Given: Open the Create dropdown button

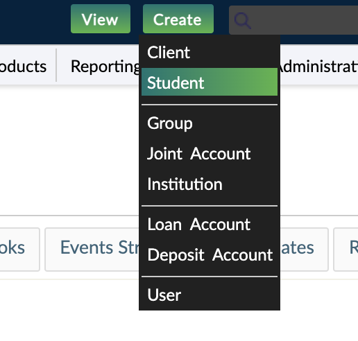Looking at the screenshot, I should point(178,19).
